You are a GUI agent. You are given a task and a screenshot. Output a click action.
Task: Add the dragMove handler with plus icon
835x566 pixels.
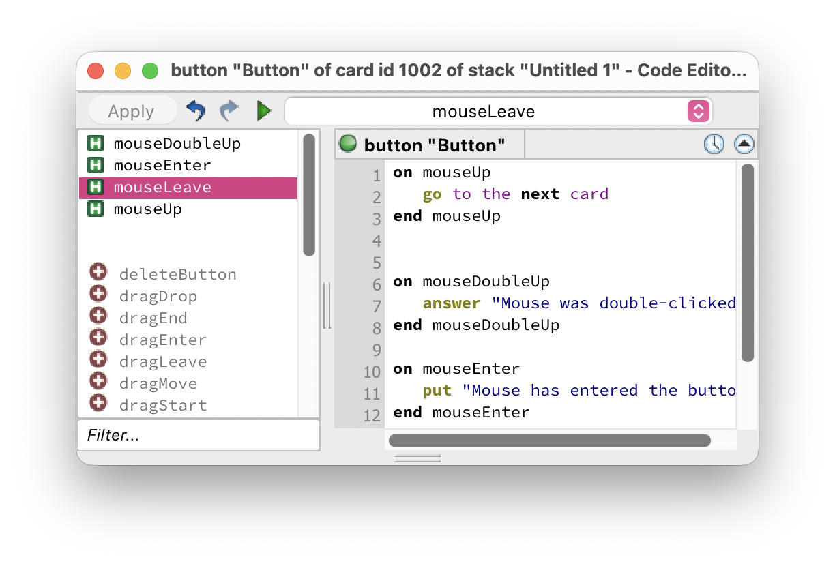98,381
